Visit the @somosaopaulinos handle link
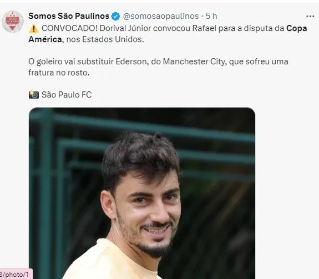This screenshot has height=279, width=319. point(161,16)
